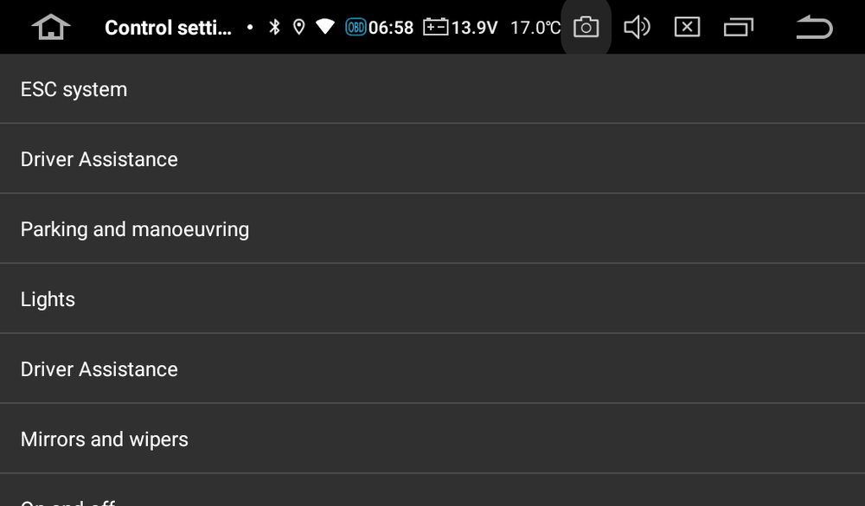Tap the GPS location icon
This screenshot has width=865, height=506.
[298, 27]
